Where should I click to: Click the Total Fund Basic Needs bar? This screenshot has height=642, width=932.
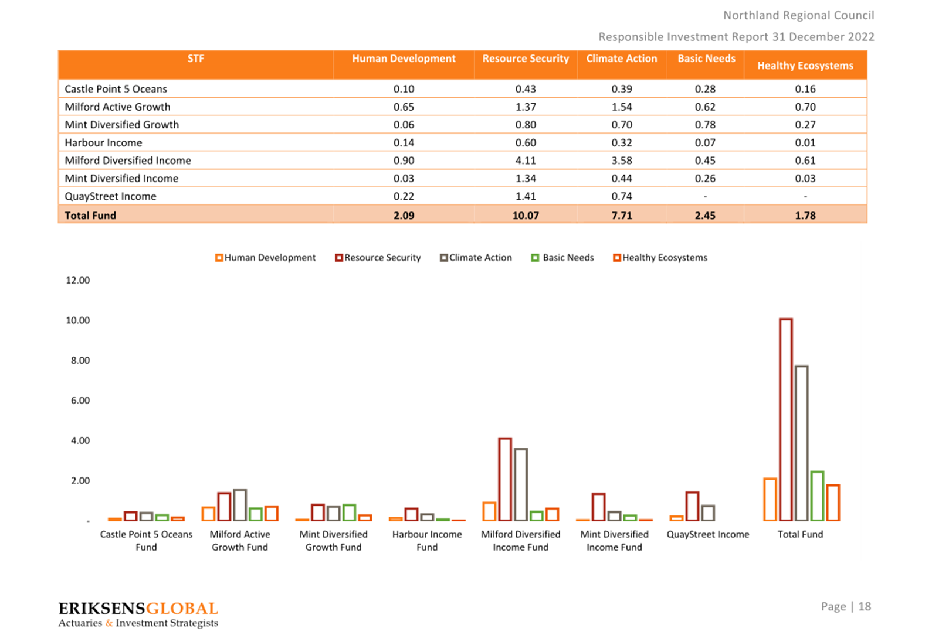point(817,496)
